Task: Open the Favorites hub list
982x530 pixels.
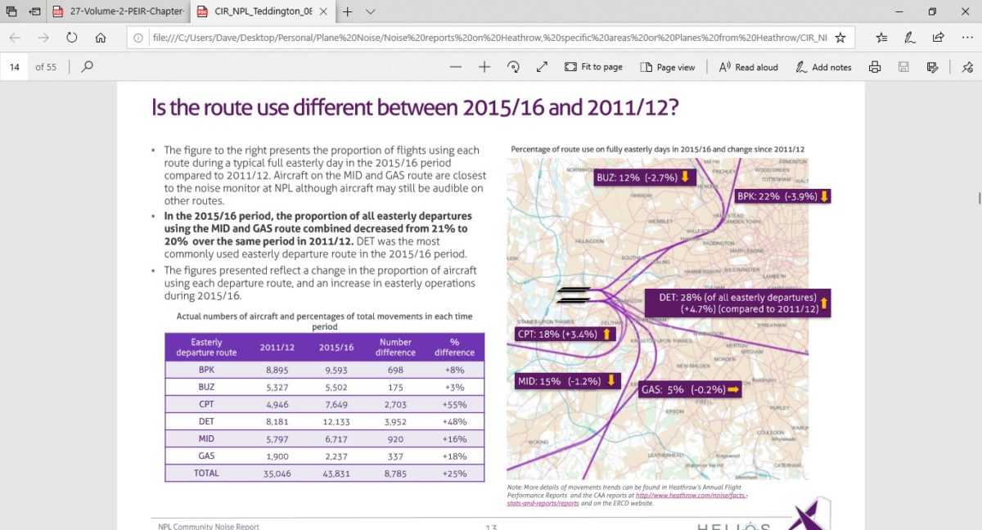Action: click(x=881, y=38)
